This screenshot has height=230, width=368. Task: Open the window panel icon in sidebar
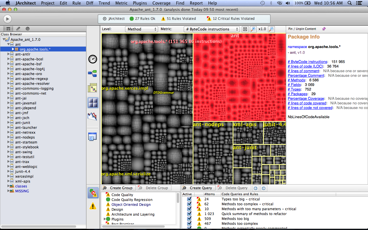click(x=93, y=137)
